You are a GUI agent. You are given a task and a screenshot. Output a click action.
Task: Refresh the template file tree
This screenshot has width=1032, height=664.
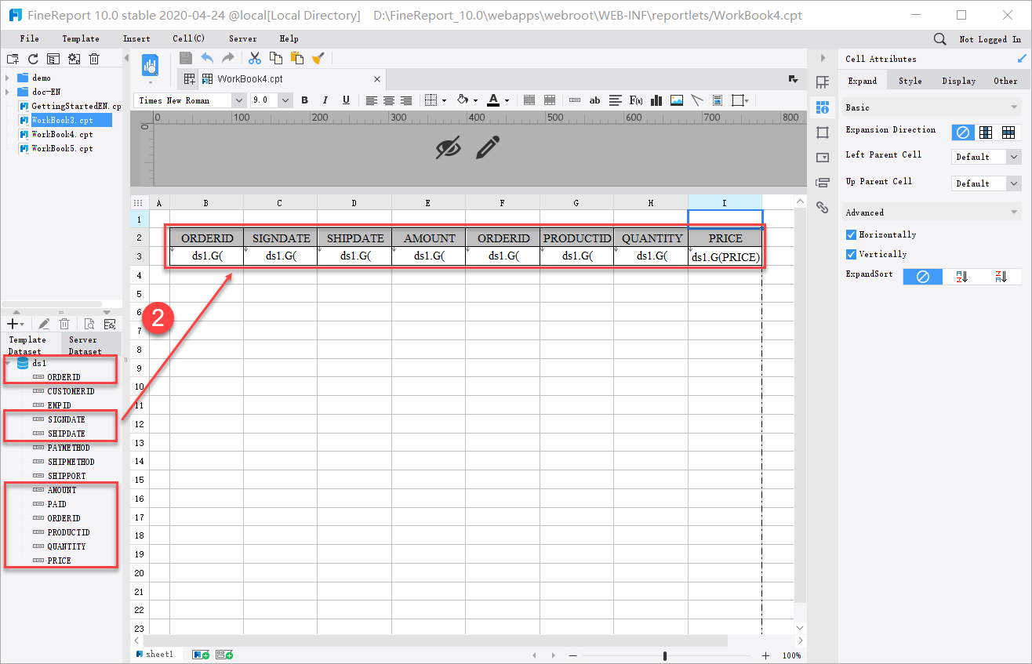point(33,59)
